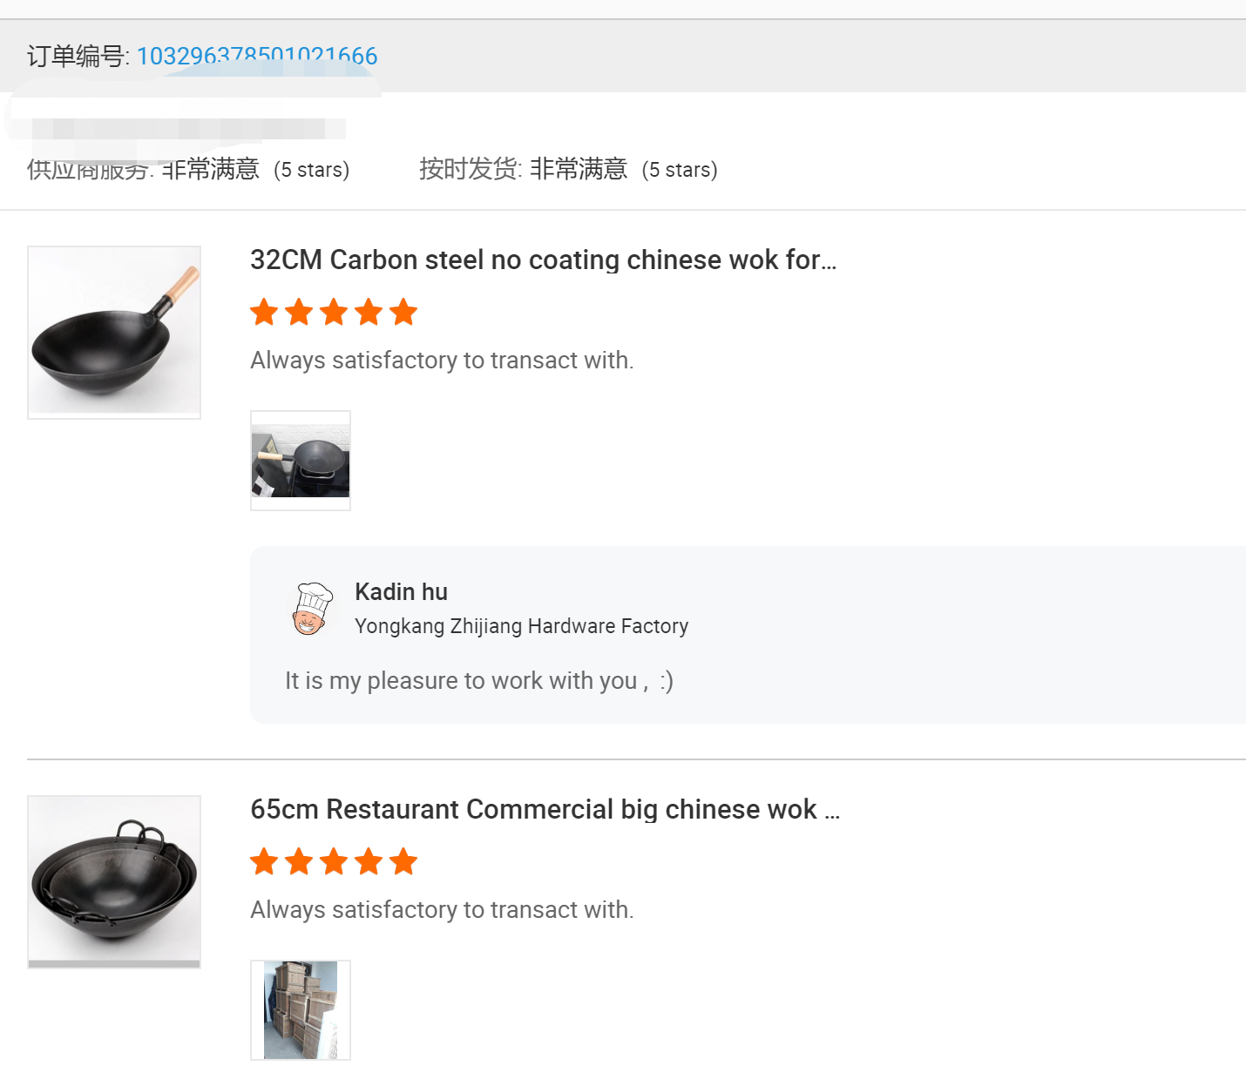Click the 65cm double-handle wok product image
1246x1079 pixels.
[114, 881]
